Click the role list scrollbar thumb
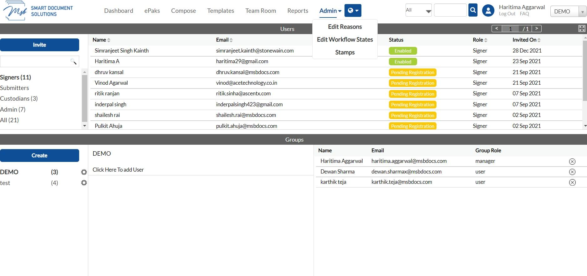 (x=84, y=98)
